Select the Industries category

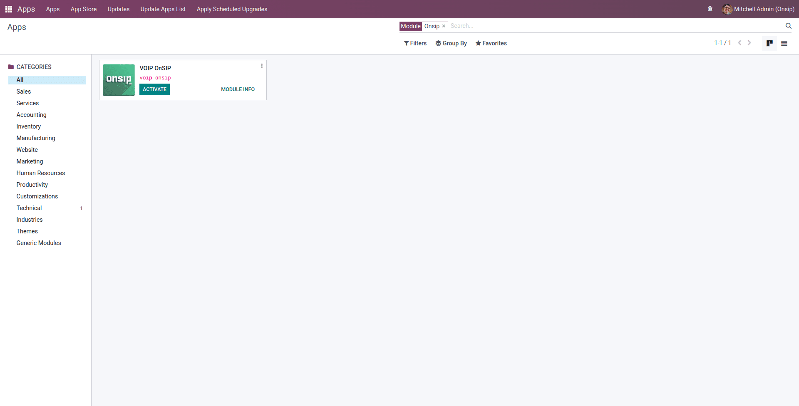(47, 220)
